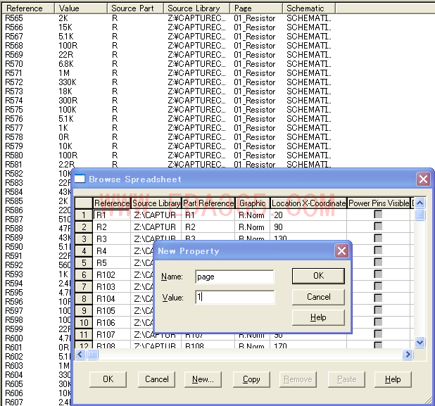Click the Schematic column header
The image size is (435, 406).
click(x=309, y=8)
